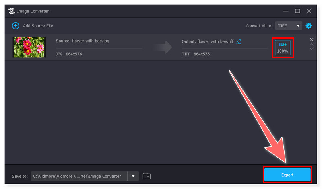Move the file down with the down chevron
Image resolution: width=322 pixels, height=189 pixels.
(x=312, y=49)
